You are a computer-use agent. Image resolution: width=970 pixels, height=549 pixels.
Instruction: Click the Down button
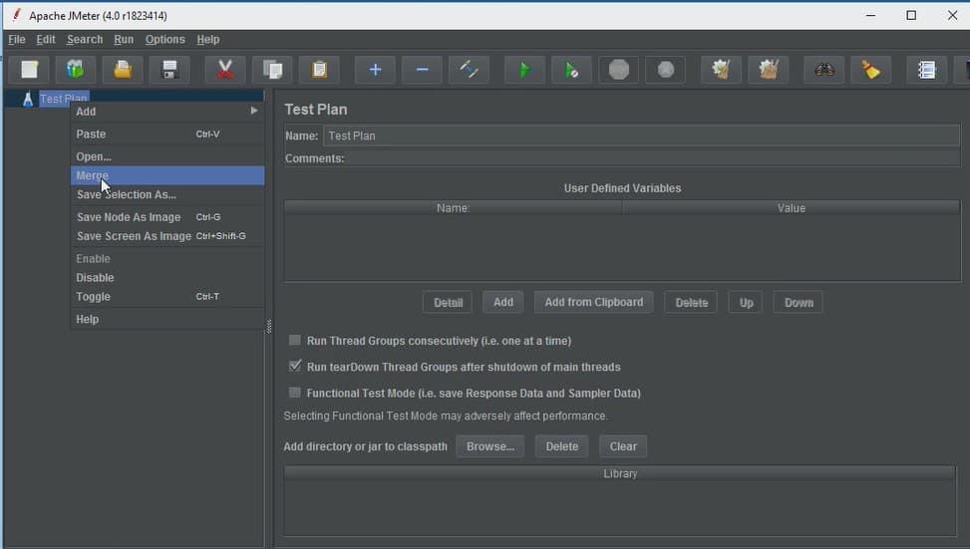[799, 302]
